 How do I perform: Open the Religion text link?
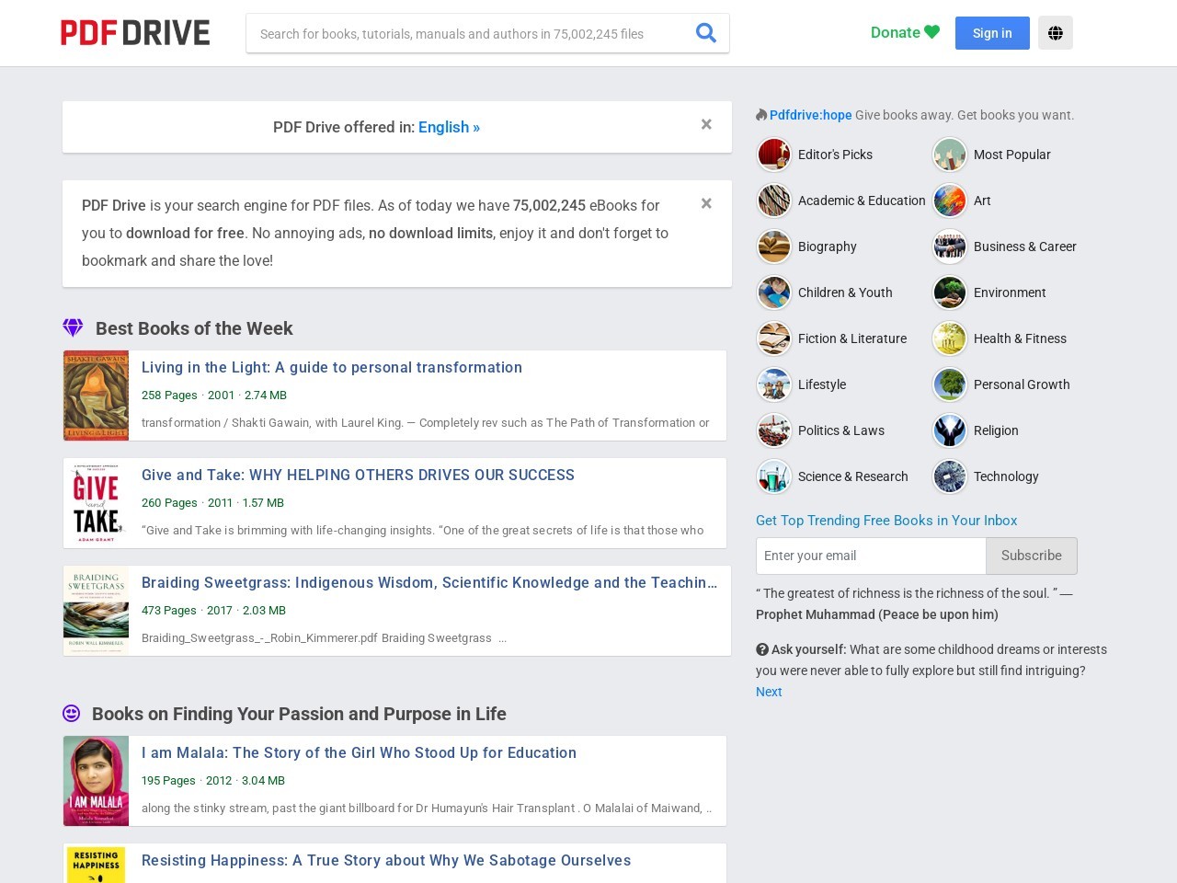[996, 430]
